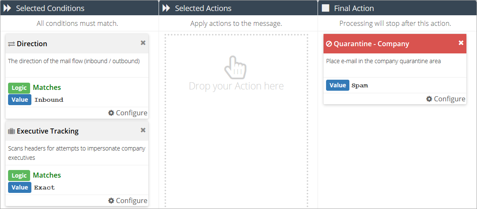Click the Logic badge under Direction
The width and height of the screenshot is (477, 209).
[x=19, y=88]
